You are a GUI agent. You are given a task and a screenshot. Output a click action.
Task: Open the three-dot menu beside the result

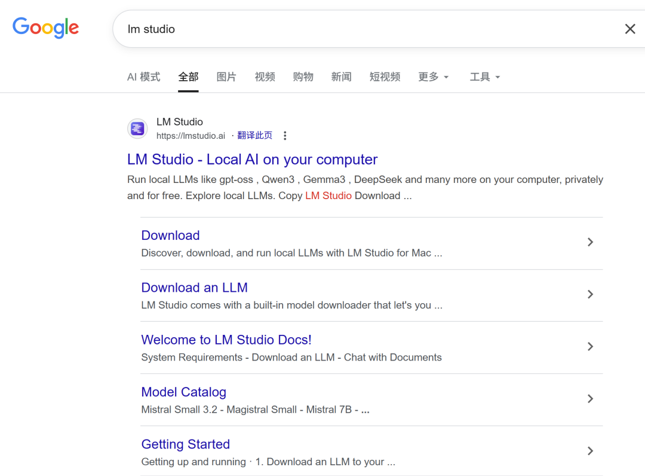click(x=285, y=136)
